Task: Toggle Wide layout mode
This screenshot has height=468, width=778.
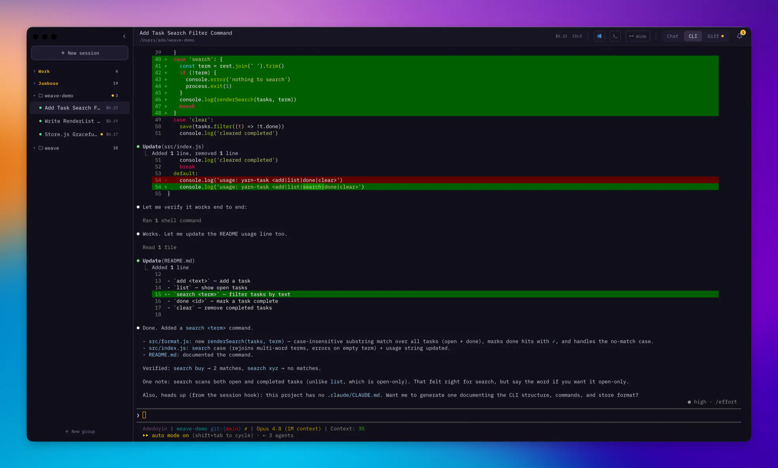Action: coord(638,36)
